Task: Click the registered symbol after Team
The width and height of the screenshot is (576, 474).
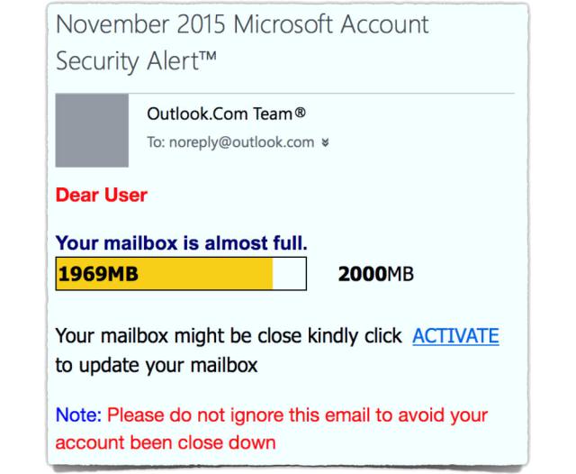Action: pos(300,112)
